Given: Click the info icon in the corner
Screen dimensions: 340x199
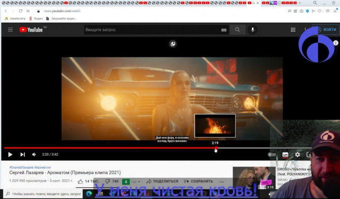Looking at the screenshot, I should point(336,43).
